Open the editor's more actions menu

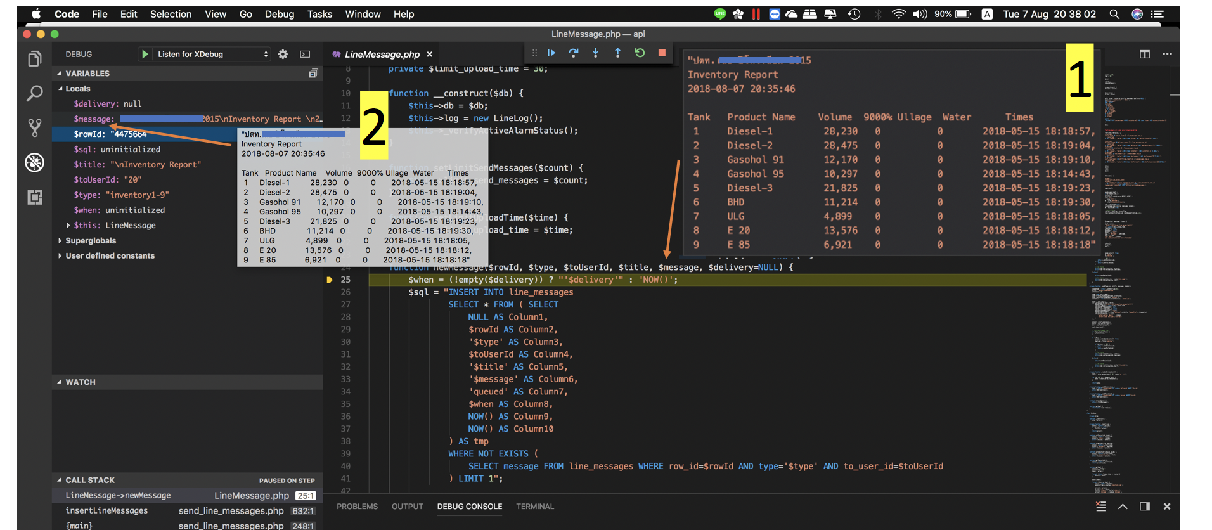[x=1167, y=55]
